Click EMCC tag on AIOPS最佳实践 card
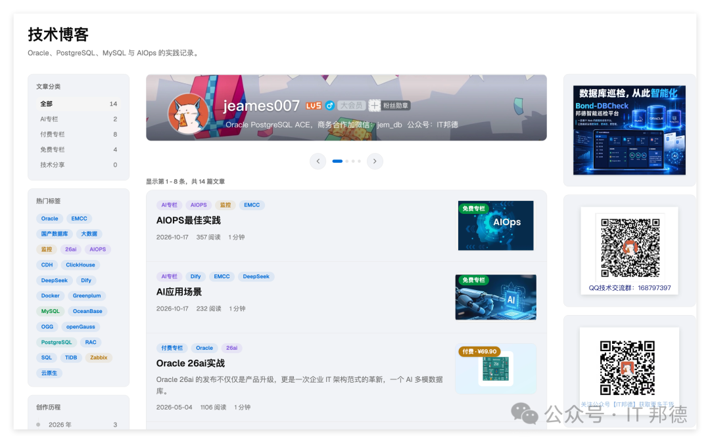Image resolution: width=710 pixels, height=443 pixels. pos(252,205)
